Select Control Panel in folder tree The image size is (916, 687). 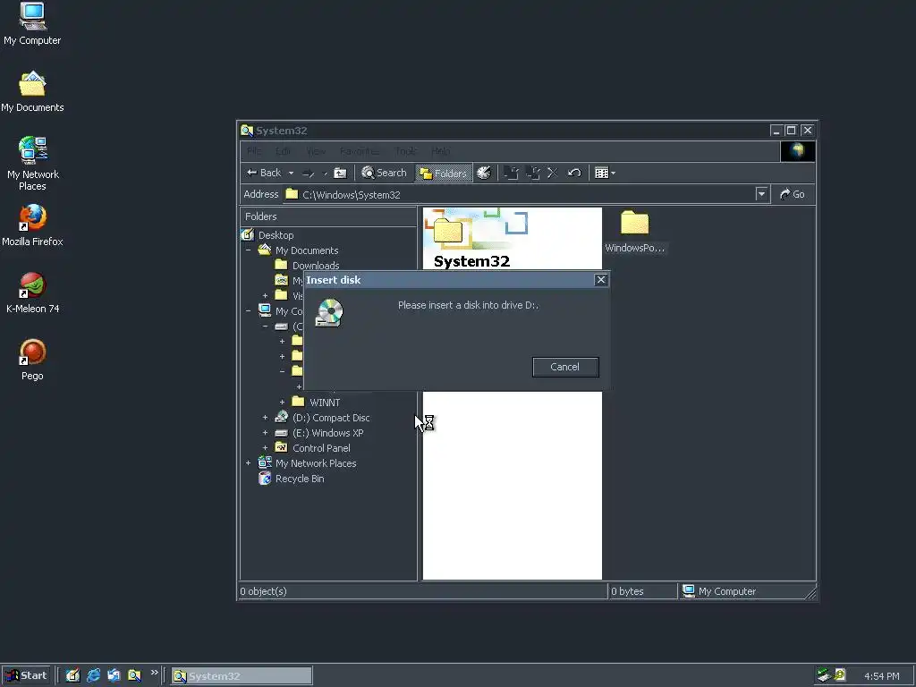tap(321, 448)
